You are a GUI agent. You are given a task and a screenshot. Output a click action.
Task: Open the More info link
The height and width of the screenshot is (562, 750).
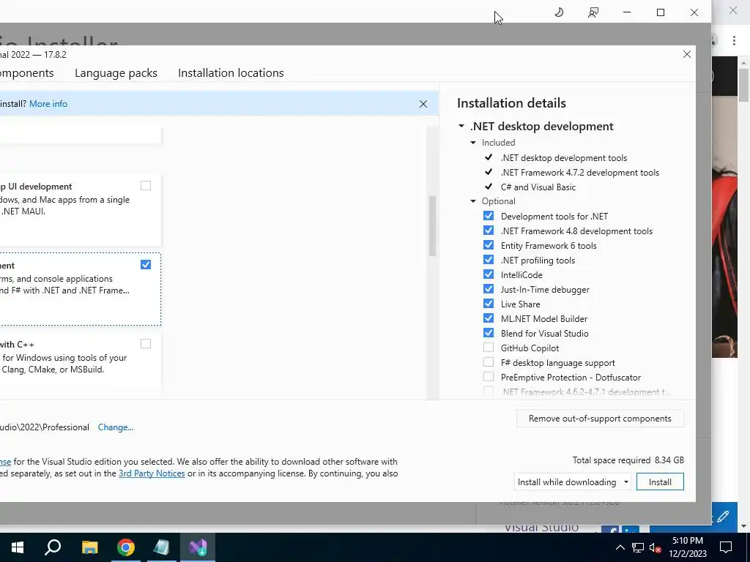(48, 104)
